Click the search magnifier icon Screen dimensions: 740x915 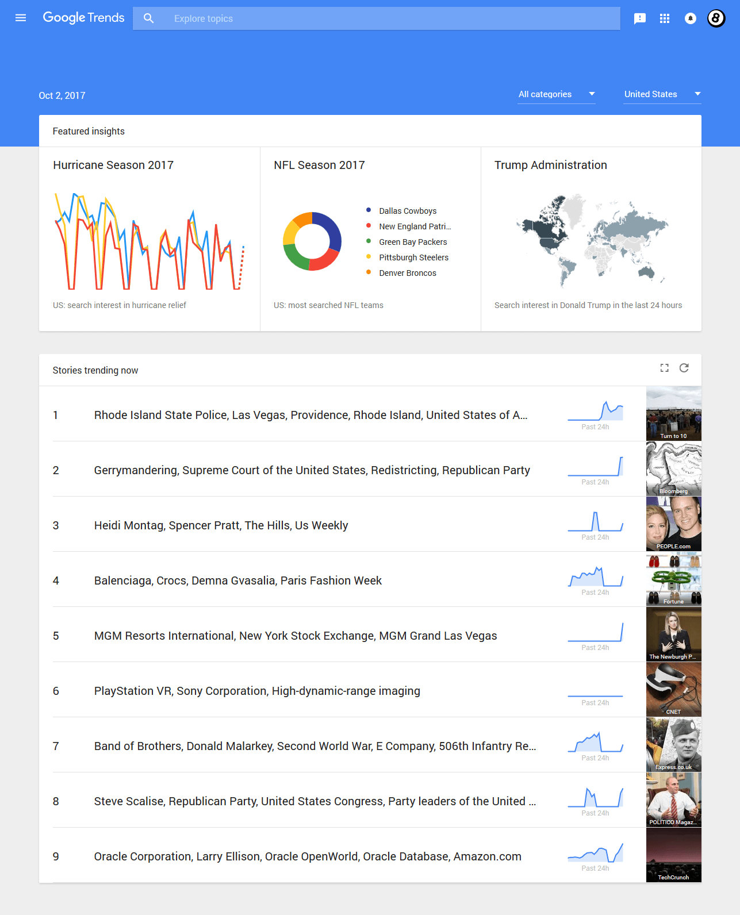148,18
